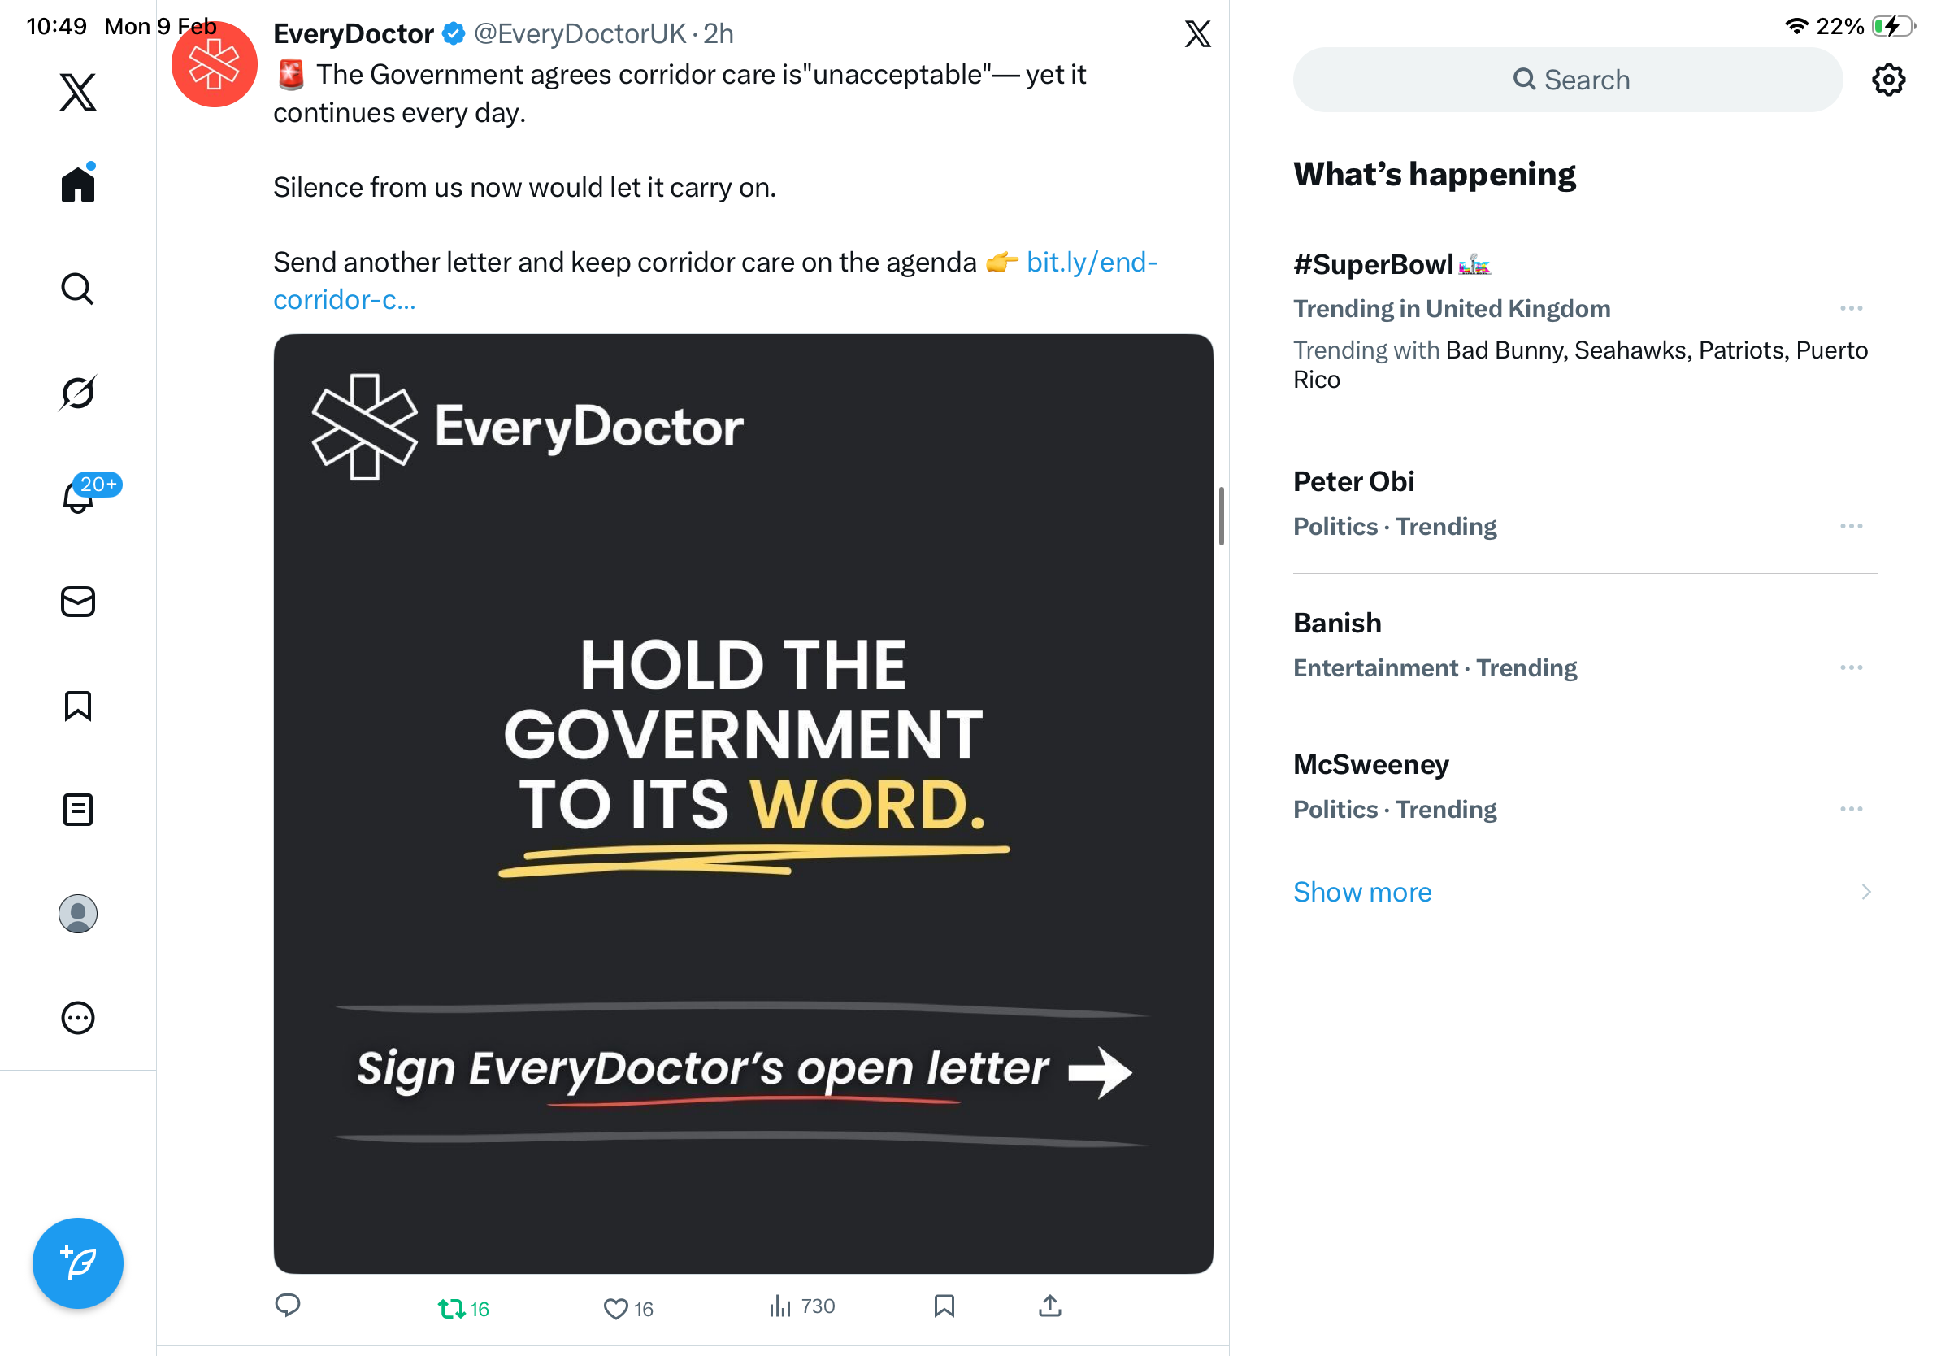Click the blue compose post button

click(78, 1263)
